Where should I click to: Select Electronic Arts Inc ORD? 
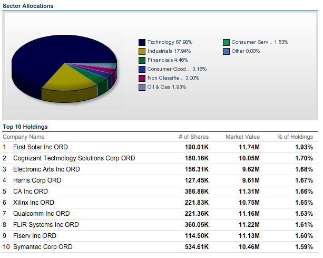point(46,169)
